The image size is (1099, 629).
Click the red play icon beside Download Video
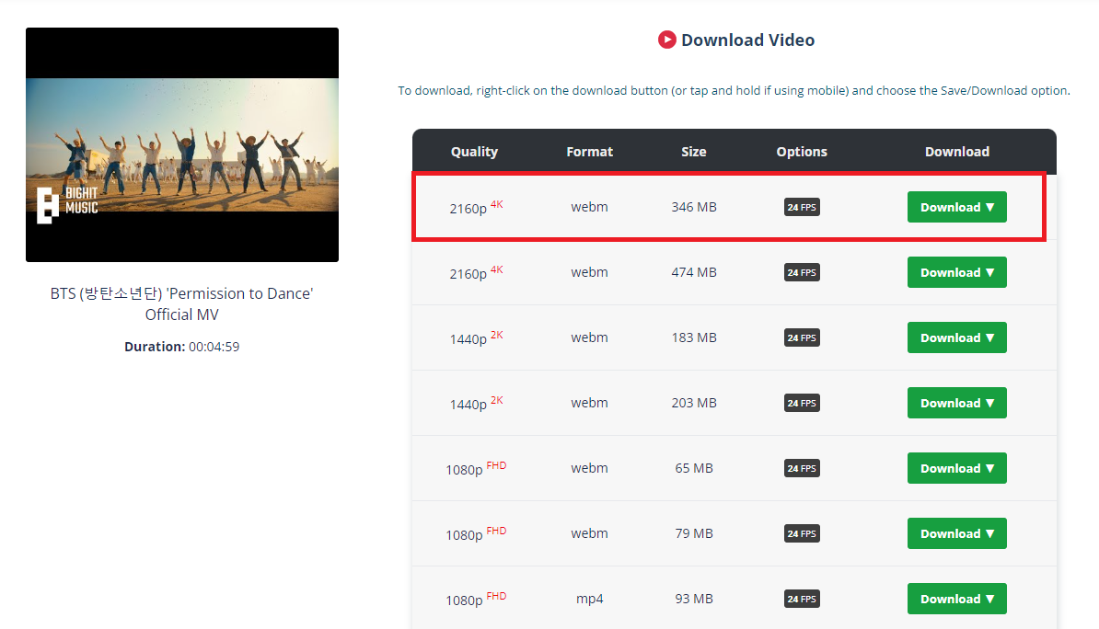[x=667, y=40]
